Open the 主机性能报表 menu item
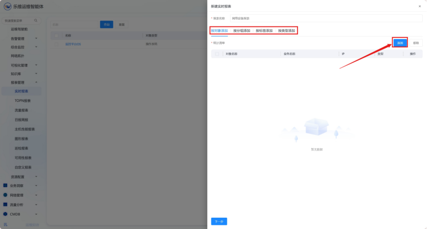The image size is (427, 229). 25,129
